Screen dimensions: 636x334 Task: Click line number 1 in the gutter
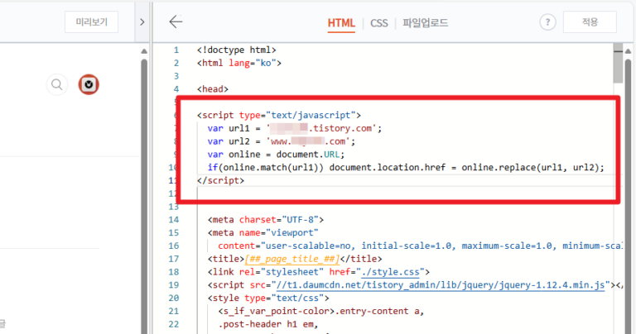[x=176, y=50]
